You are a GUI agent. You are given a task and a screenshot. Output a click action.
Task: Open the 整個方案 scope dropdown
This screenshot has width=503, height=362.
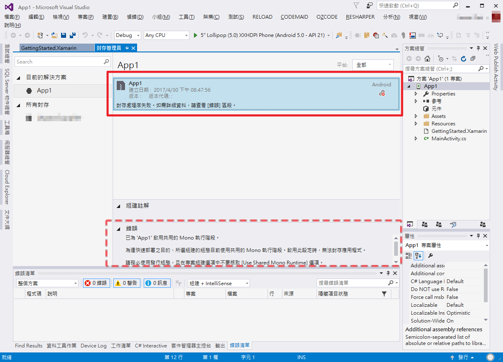[47, 283]
